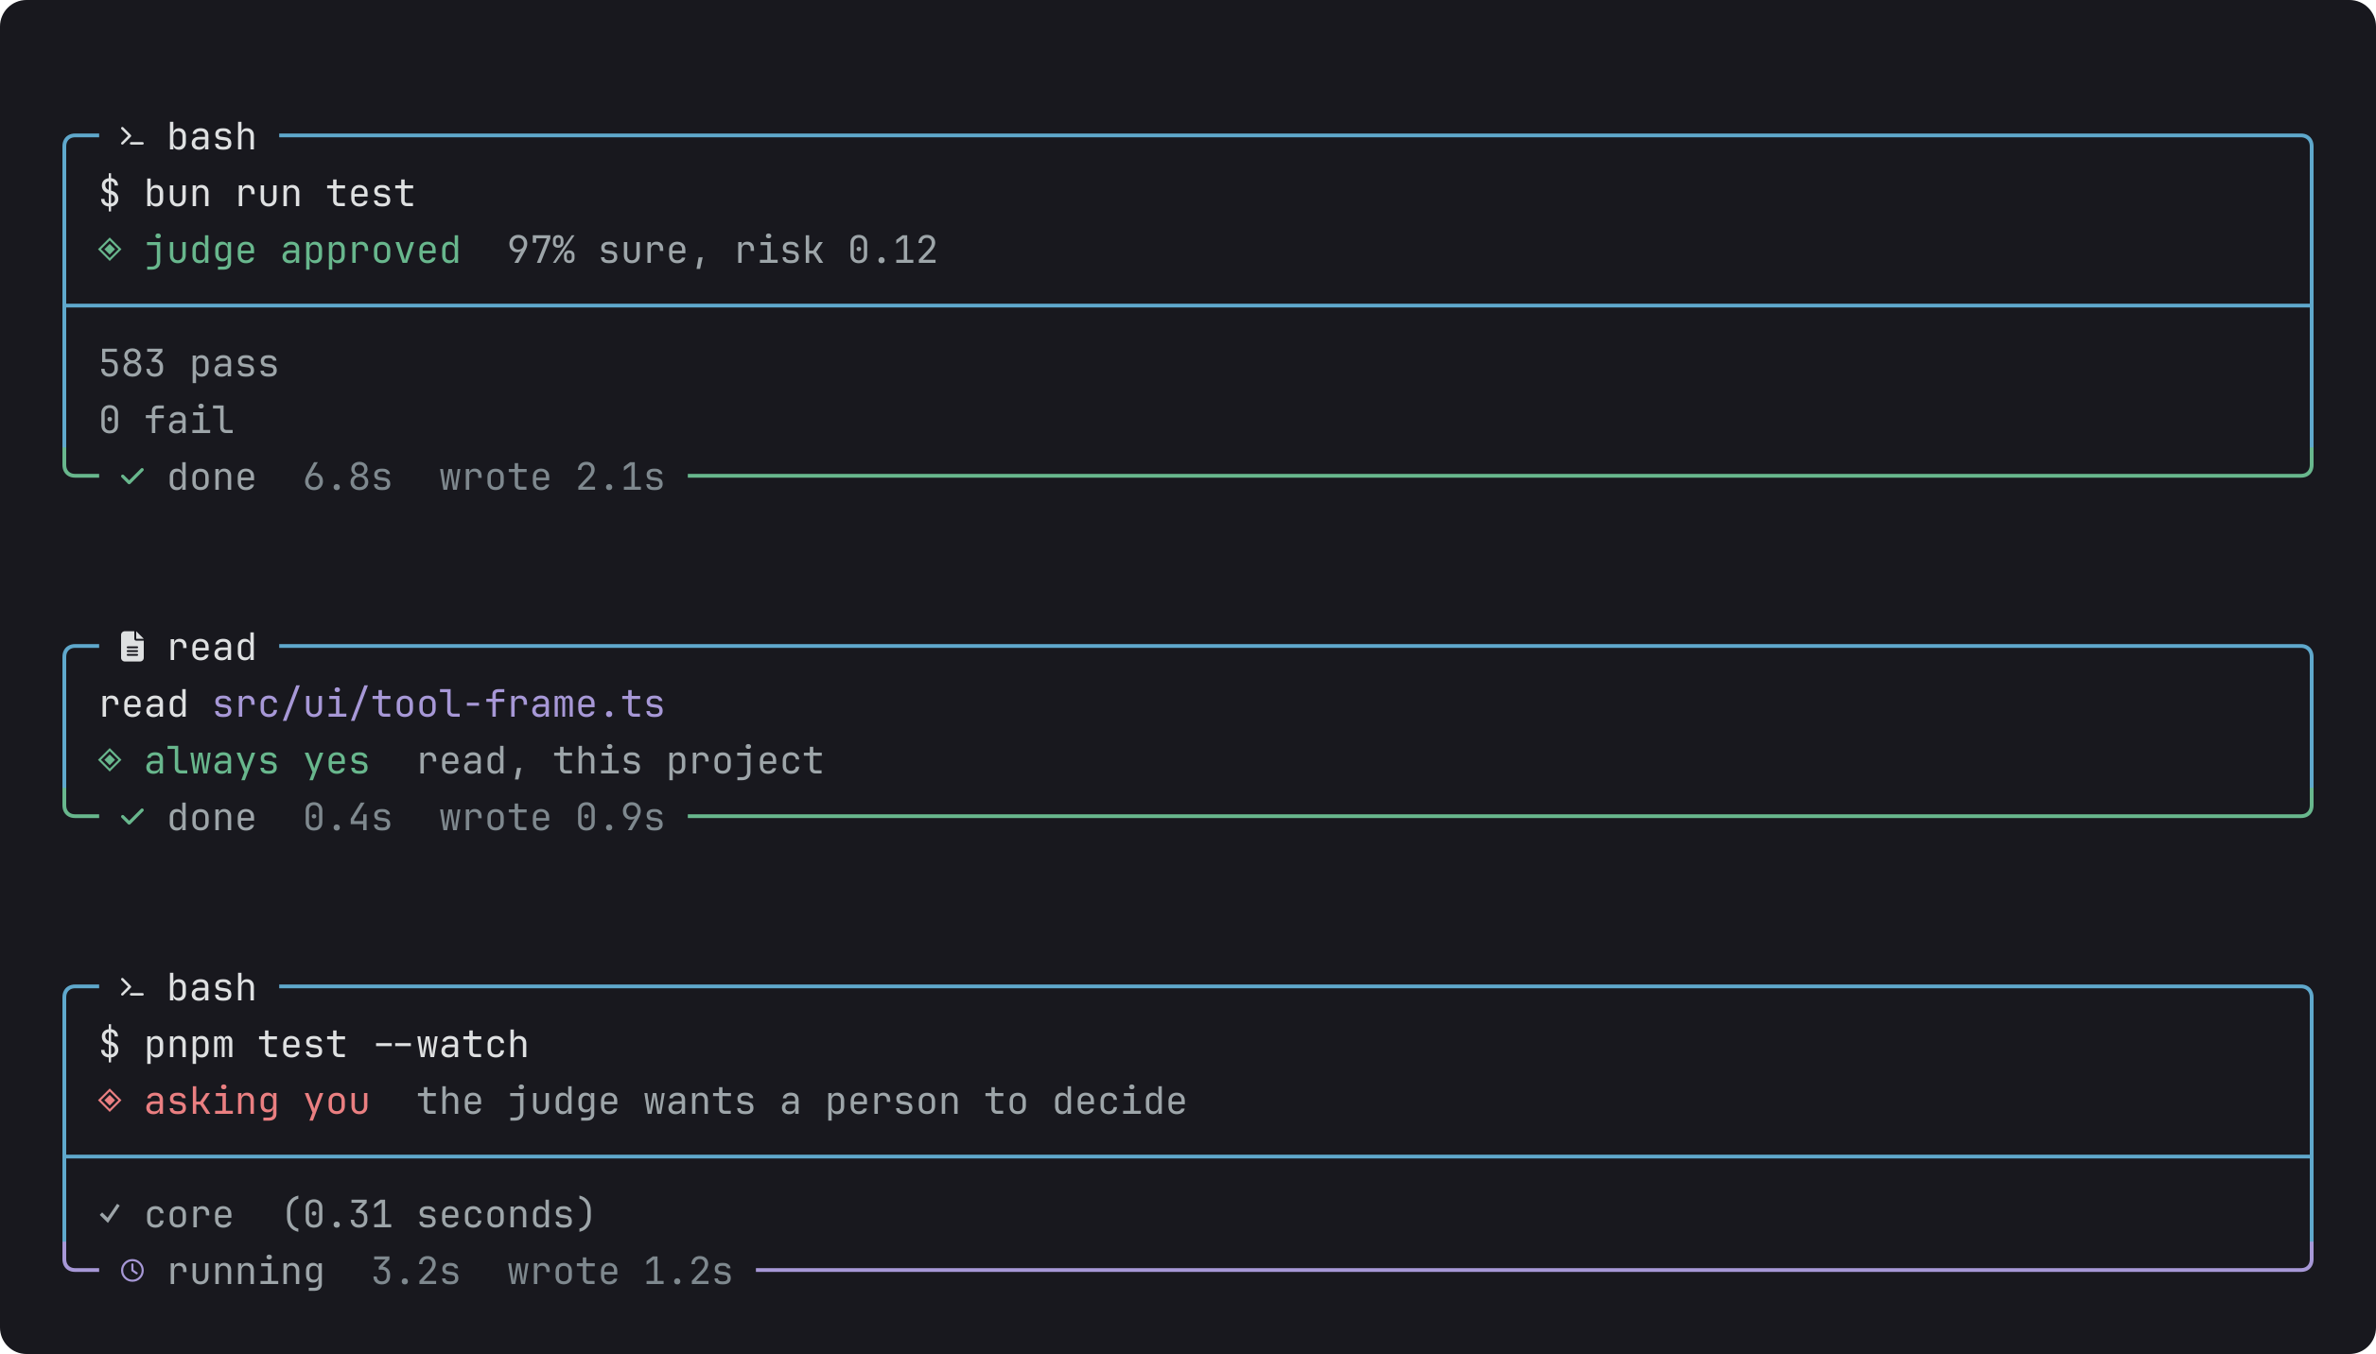Click the checkmark before done 6.8s
The height and width of the screenshot is (1354, 2376).
coord(132,477)
